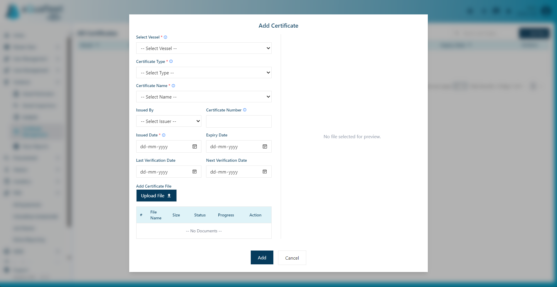Open the Expiry Date calendar picker

point(265,146)
